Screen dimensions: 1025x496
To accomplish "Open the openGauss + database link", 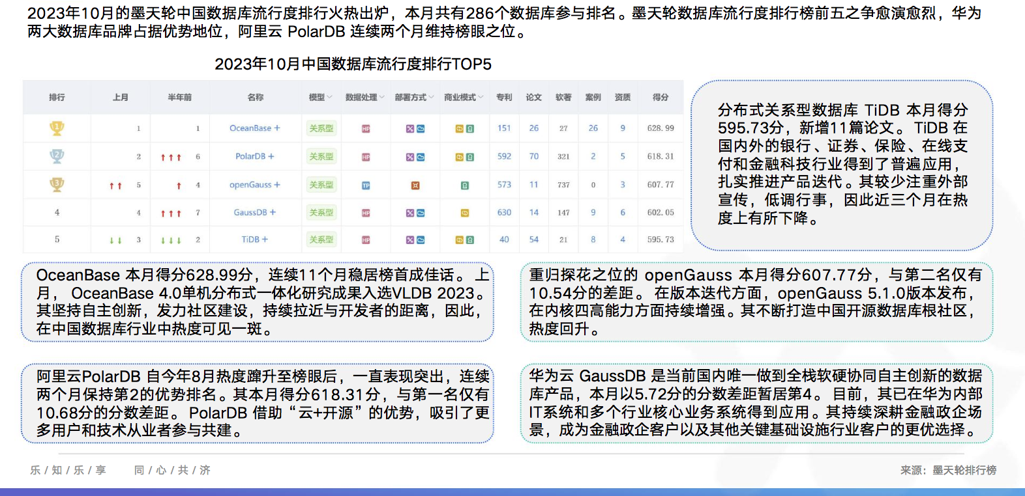I will (x=255, y=185).
